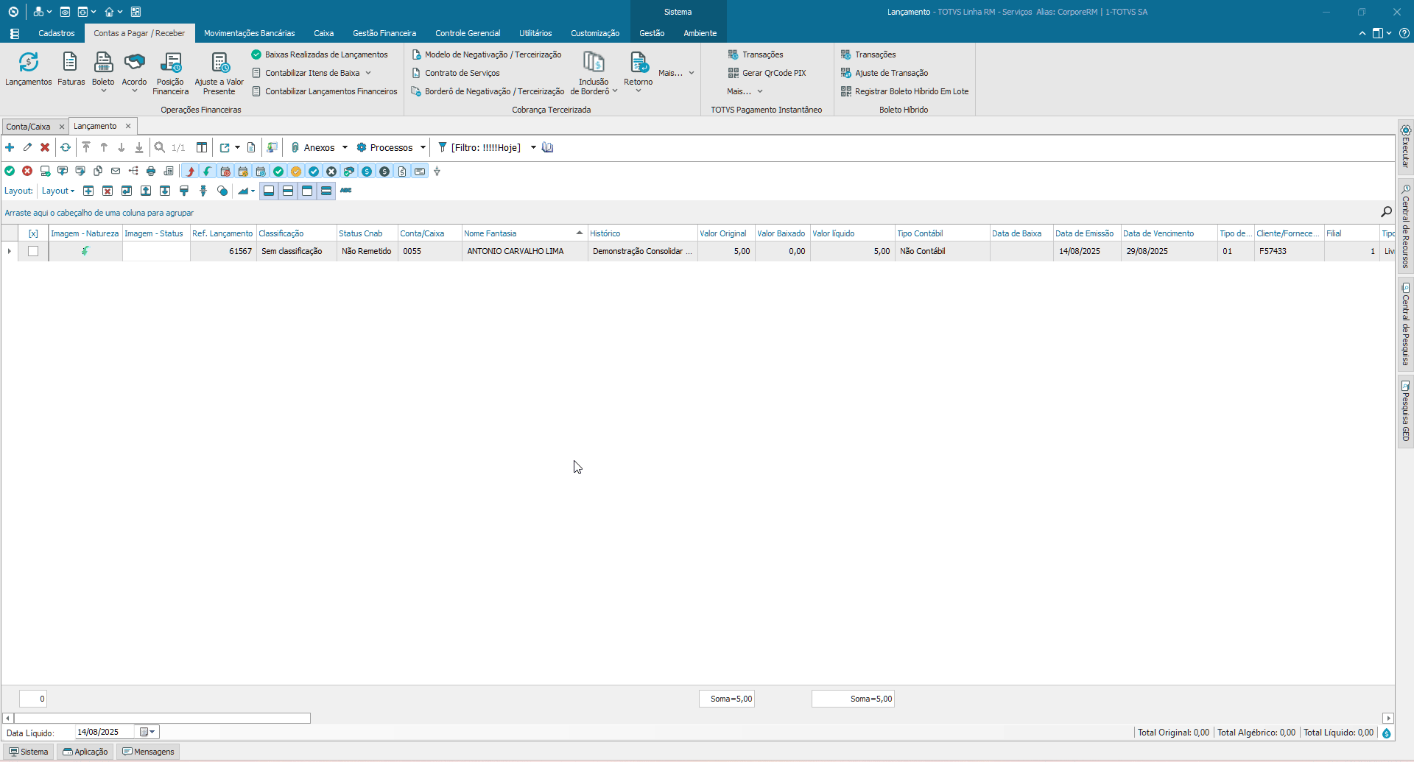Launch Ajuste a Valor Presente
The width and height of the screenshot is (1414, 762).
pyautogui.click(x=219, y=74)
